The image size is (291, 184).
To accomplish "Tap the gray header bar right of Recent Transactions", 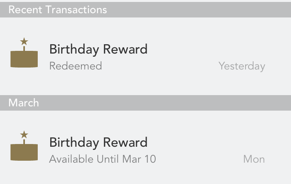I will [x=198, y=10].
